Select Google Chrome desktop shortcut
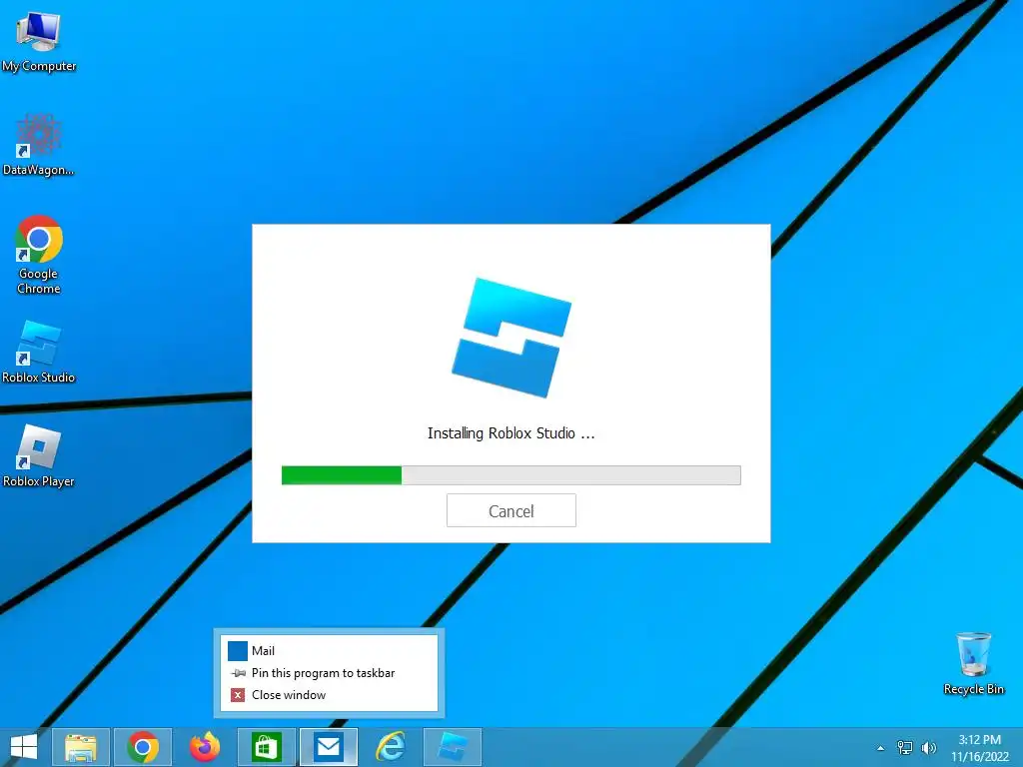This screenshot has height=767, width=1023. click(39, 255)
